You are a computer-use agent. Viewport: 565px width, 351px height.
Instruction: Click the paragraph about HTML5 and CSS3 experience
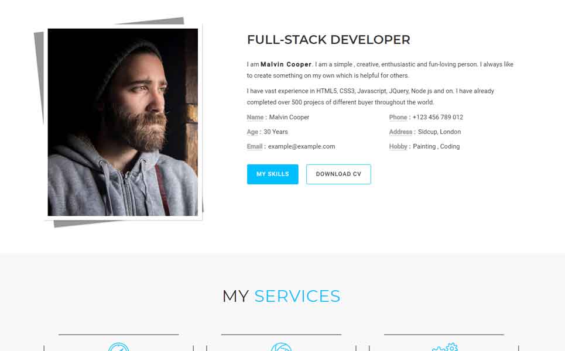(x=371, y=97)
